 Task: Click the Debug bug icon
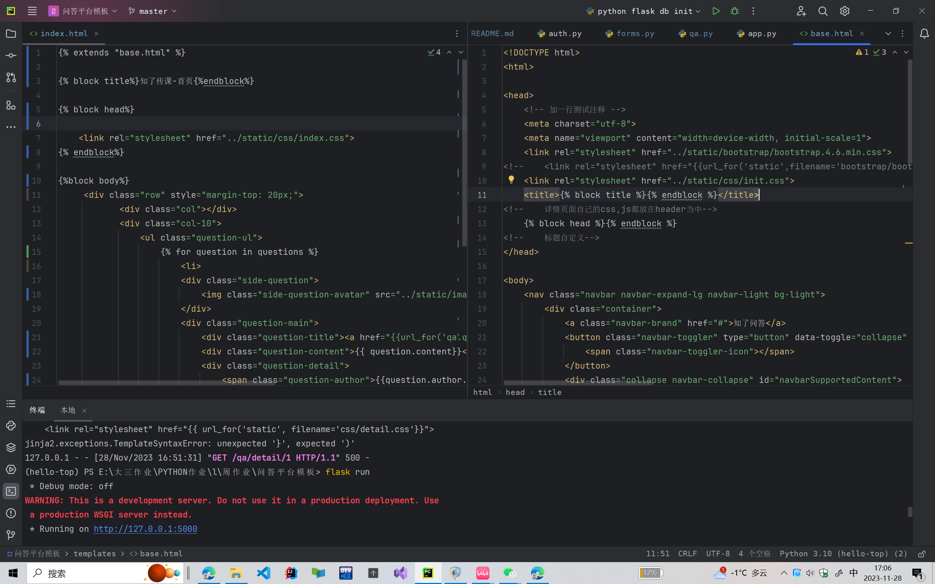coord(734,11)
